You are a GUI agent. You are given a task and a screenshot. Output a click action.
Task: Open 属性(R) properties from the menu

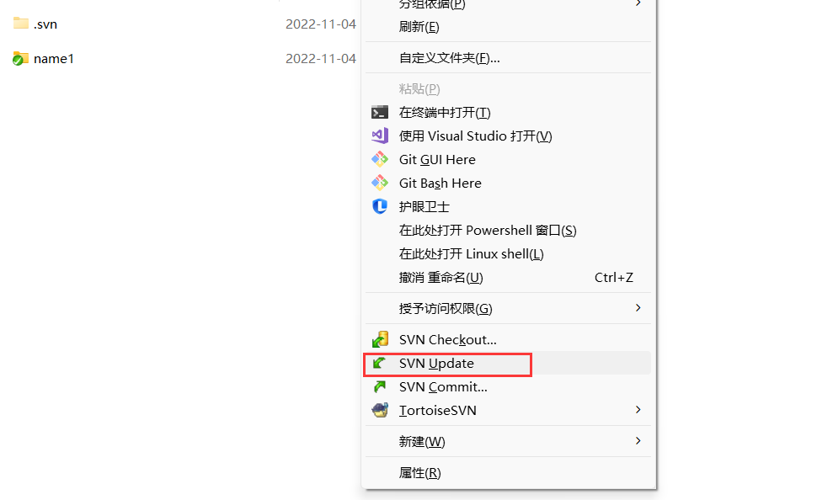click(419, 473)
